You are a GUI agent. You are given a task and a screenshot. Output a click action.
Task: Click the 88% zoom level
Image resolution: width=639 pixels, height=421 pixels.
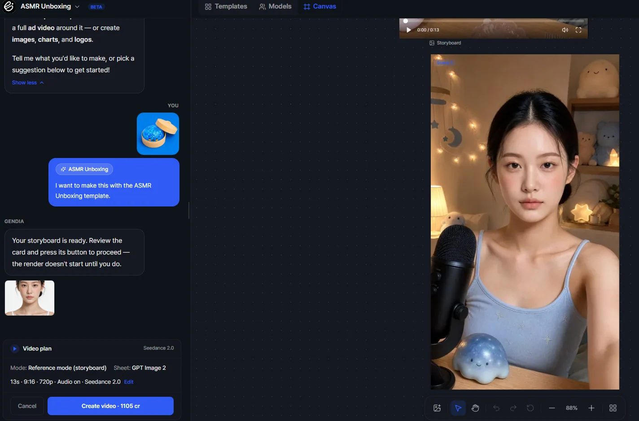pyautogui.click(x=572, y=408)
